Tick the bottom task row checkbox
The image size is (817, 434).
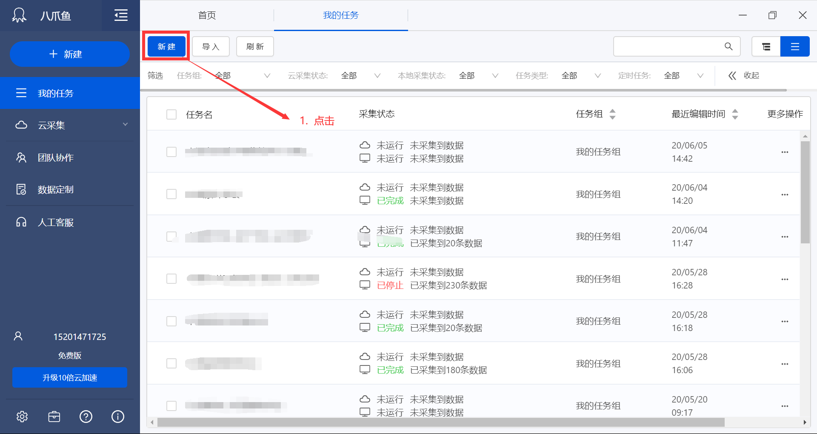tap(171, 405)
